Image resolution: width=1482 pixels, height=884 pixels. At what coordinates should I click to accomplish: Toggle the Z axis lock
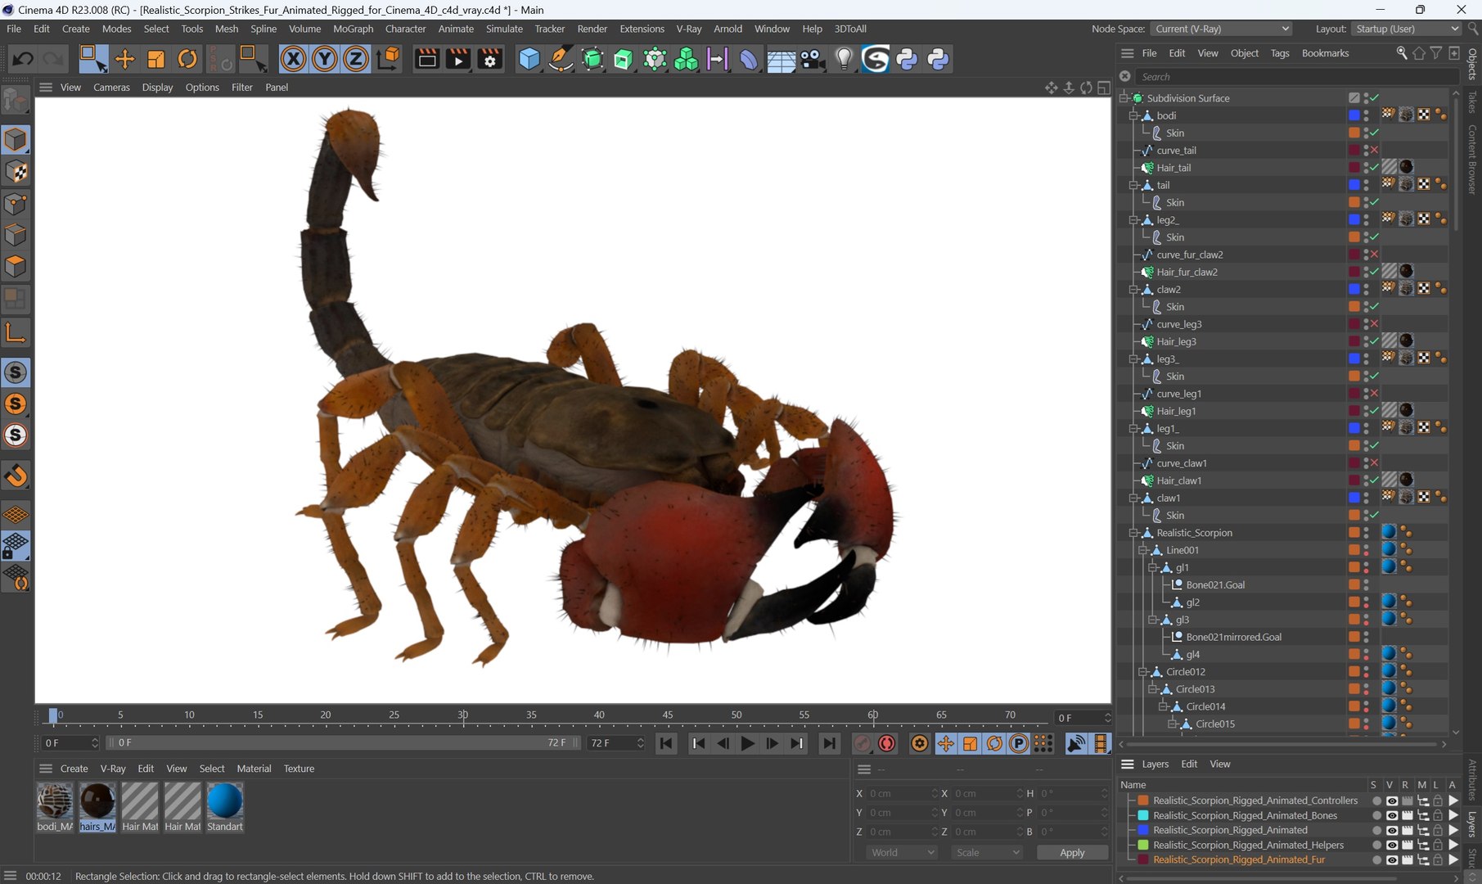[355, 59]
